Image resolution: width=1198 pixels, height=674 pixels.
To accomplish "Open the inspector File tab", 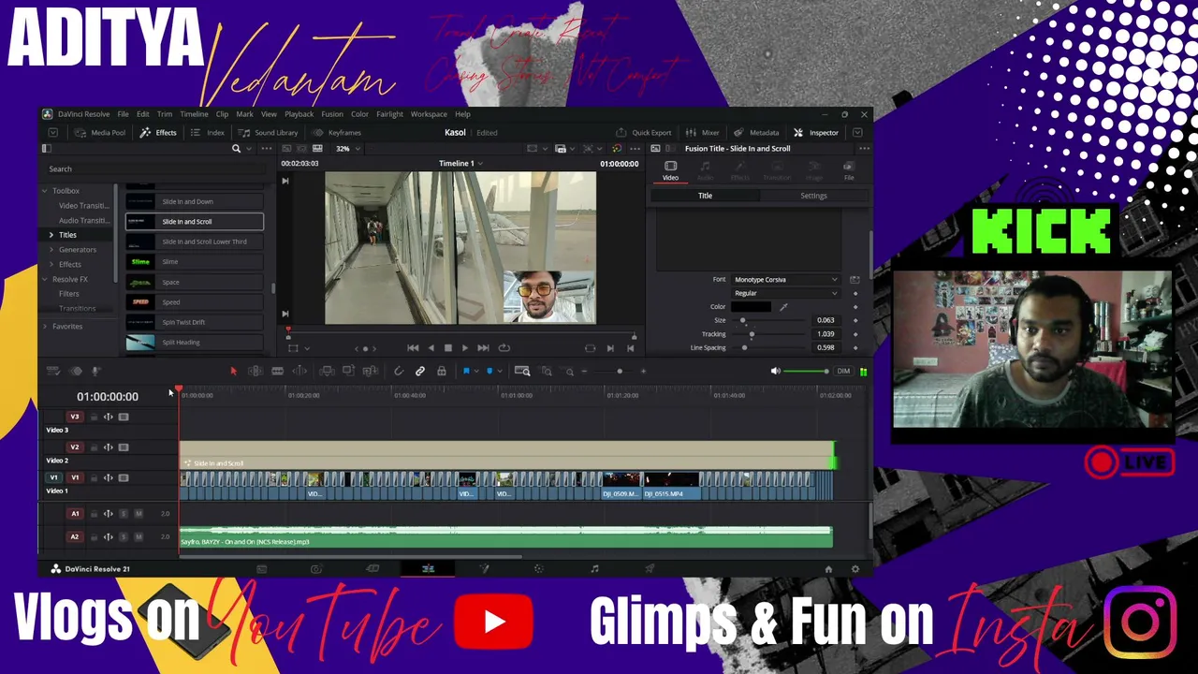I will pos(849,170).
